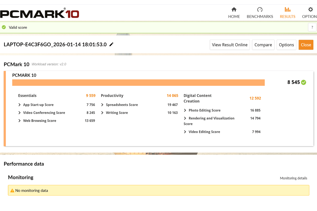Image resolution: width=317 pixels, height=211 pixels.
Task: Click the value 7 756
Action: 91,105
